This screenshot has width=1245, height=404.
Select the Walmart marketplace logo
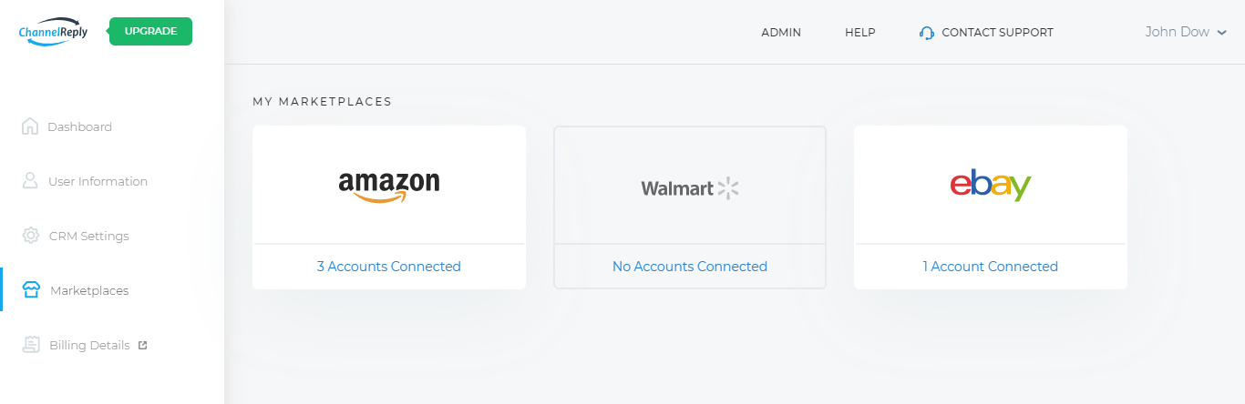690,188
